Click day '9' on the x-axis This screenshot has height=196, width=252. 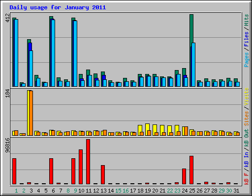tap(75, 191)
